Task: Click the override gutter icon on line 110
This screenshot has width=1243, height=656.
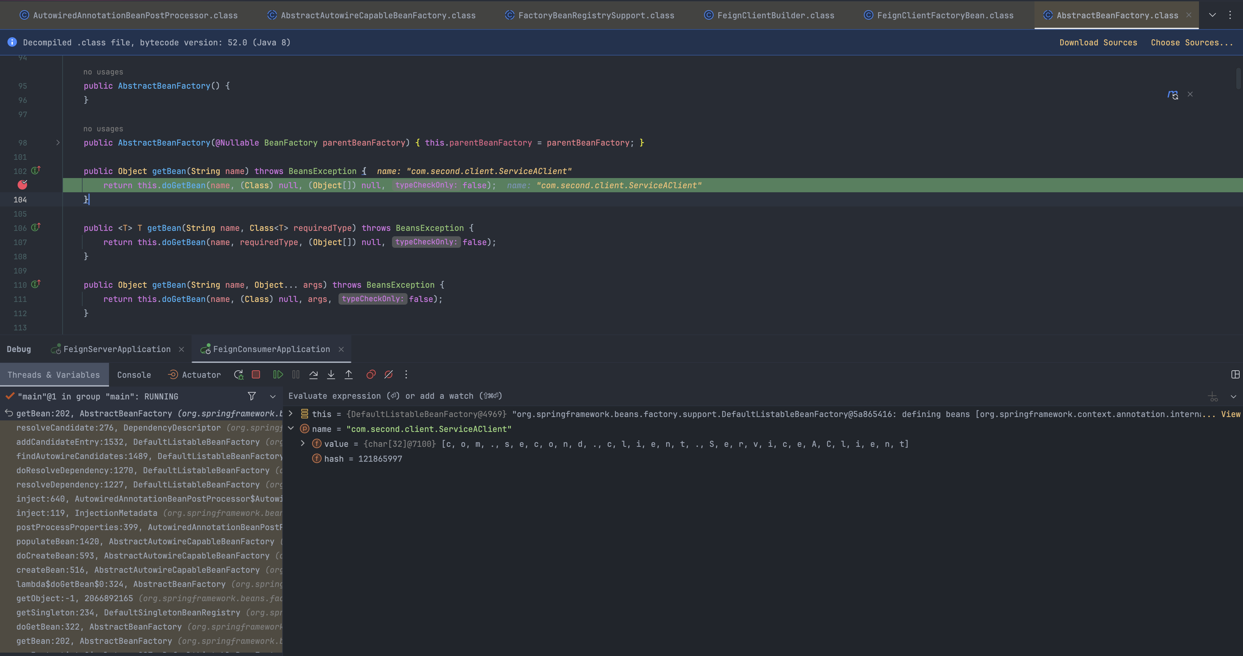Action: (x=36, y=284)
